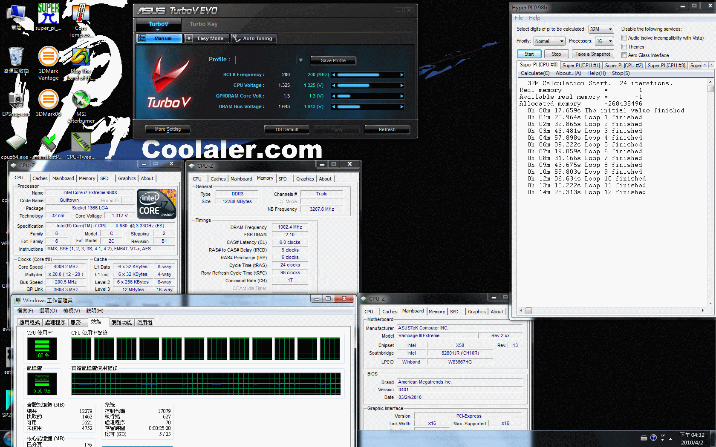This screenshot has width=716, height=447.
Task: Open the TurboV Profile dropdown
Action: point(301,60)
